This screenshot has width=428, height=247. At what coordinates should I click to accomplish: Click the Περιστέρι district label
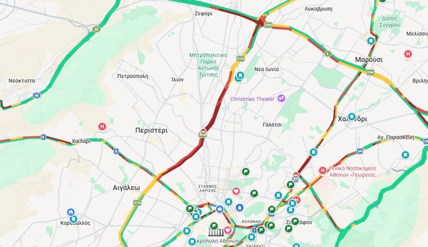tap(152, 131)
